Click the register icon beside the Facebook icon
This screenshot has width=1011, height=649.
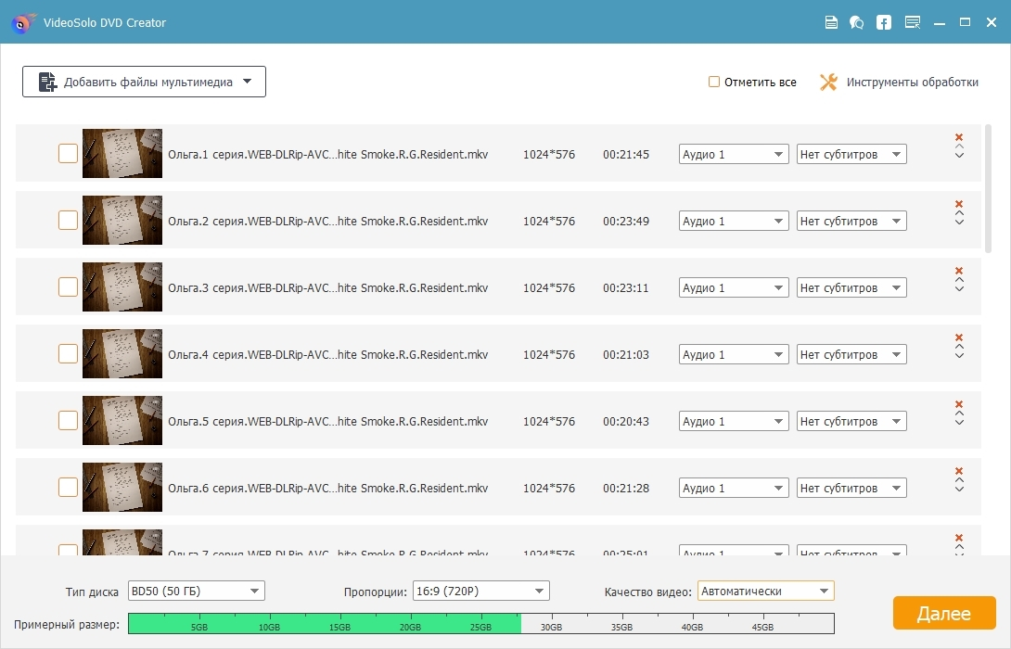[913, 22]
